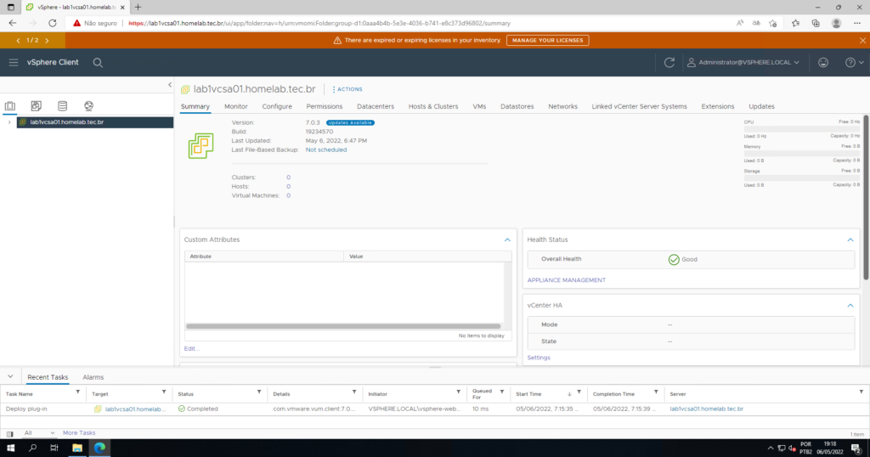Open File Explorer from taskbar

77,448
